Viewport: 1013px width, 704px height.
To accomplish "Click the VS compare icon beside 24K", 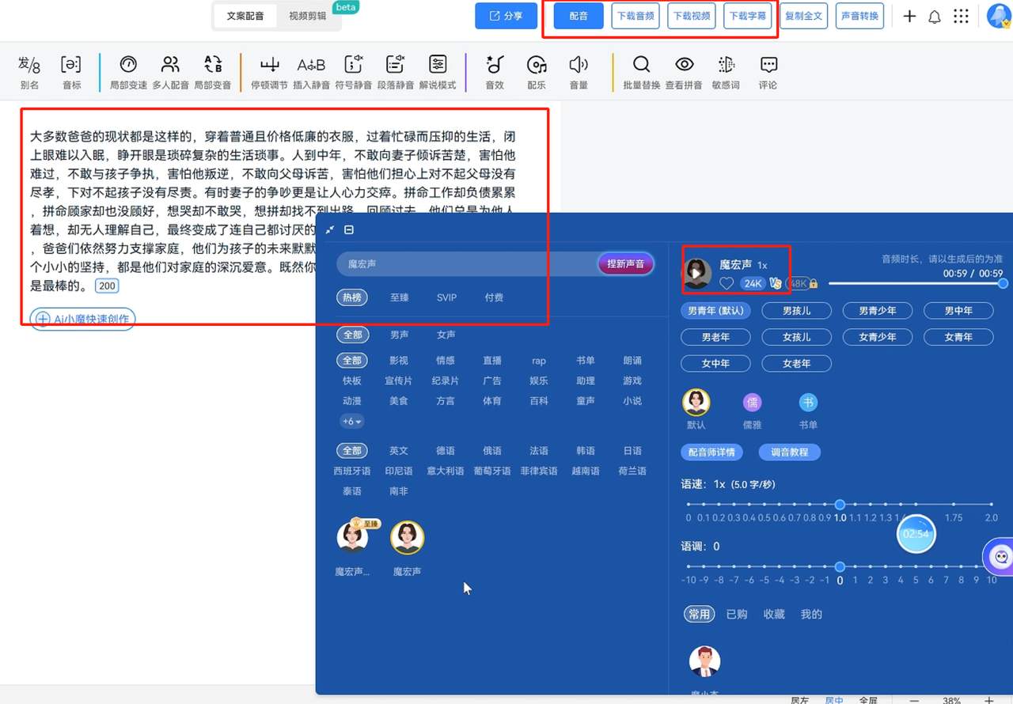I will [775, 283].
